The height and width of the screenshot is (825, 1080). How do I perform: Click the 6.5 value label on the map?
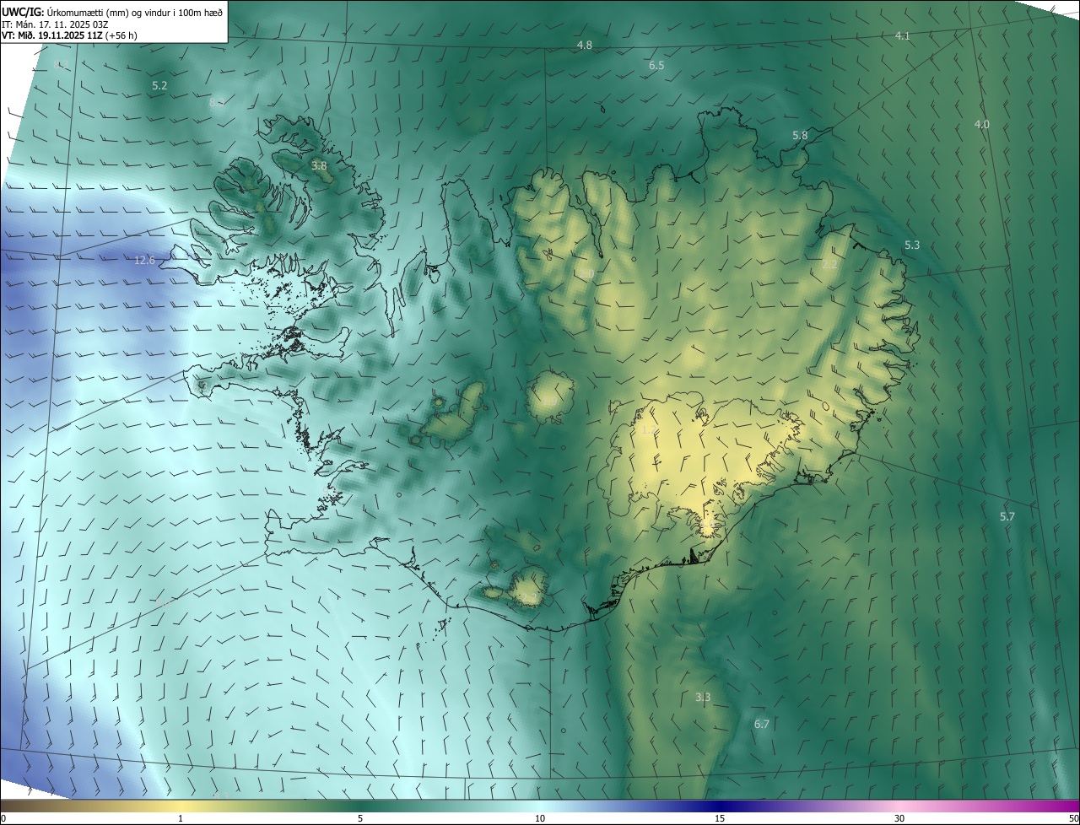pyautogui.click(x=656, y=65)
